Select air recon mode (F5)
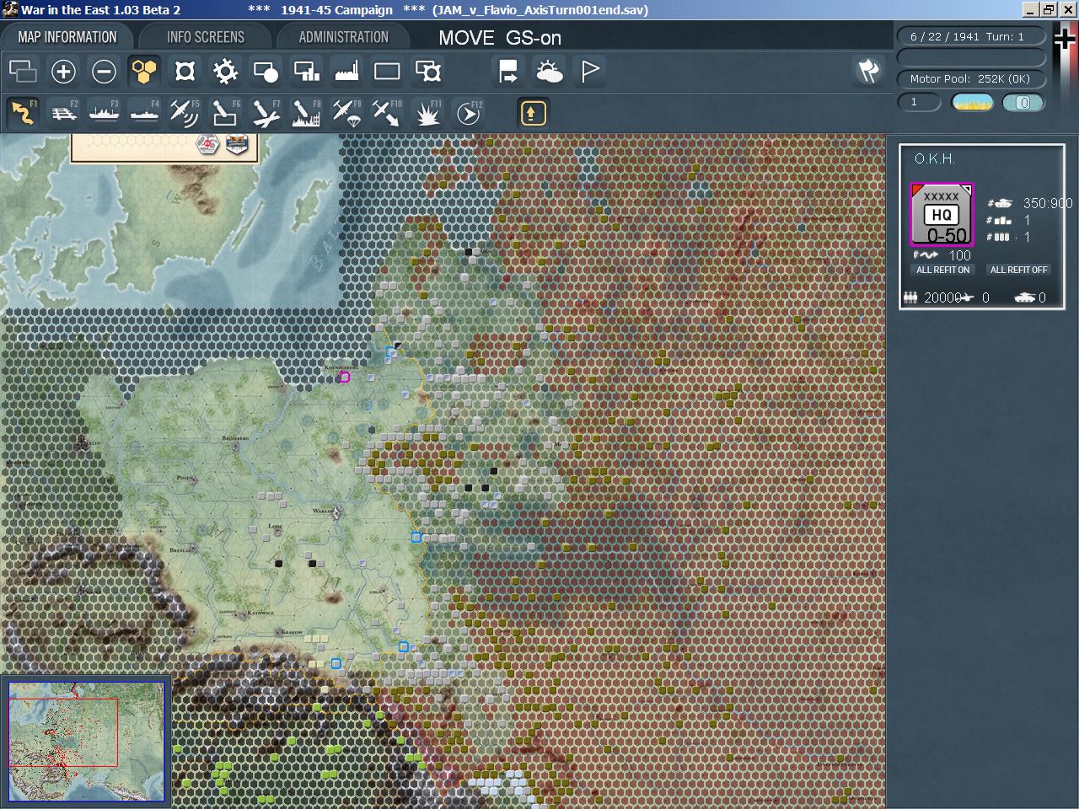The height and width of the screenshot is (809, 1079). click(x=185, y=113)
